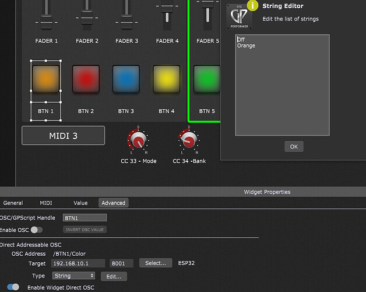Open the Select... target chooser
This screenshot has width=366, height=292.
156,263
